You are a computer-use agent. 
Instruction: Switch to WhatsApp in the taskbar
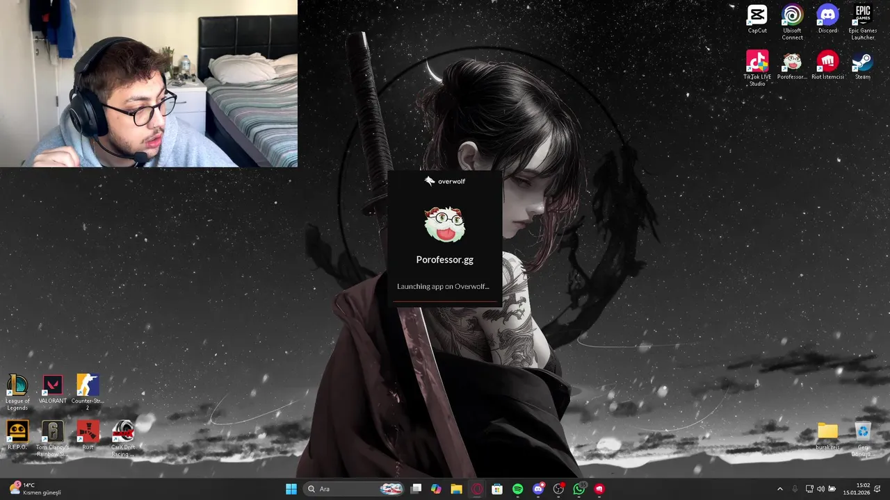click(579, 489)
